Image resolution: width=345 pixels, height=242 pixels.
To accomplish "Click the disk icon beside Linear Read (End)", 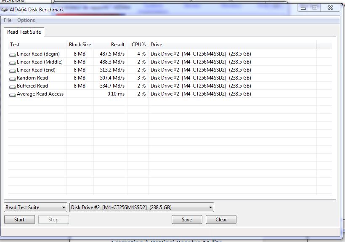I will [x=13, y=70].
